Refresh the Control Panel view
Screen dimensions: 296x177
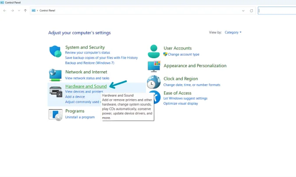point(251,11)
